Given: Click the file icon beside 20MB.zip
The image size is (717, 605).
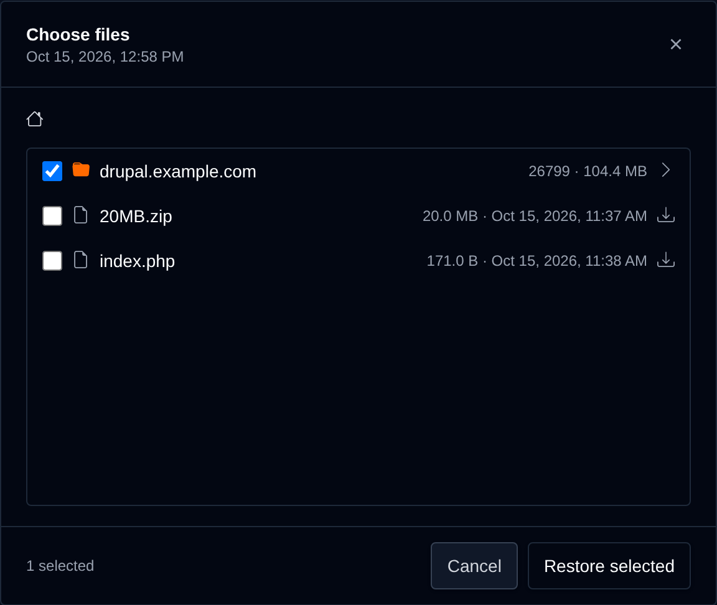Looking at the screenshot, I should [x=80, y=215].
